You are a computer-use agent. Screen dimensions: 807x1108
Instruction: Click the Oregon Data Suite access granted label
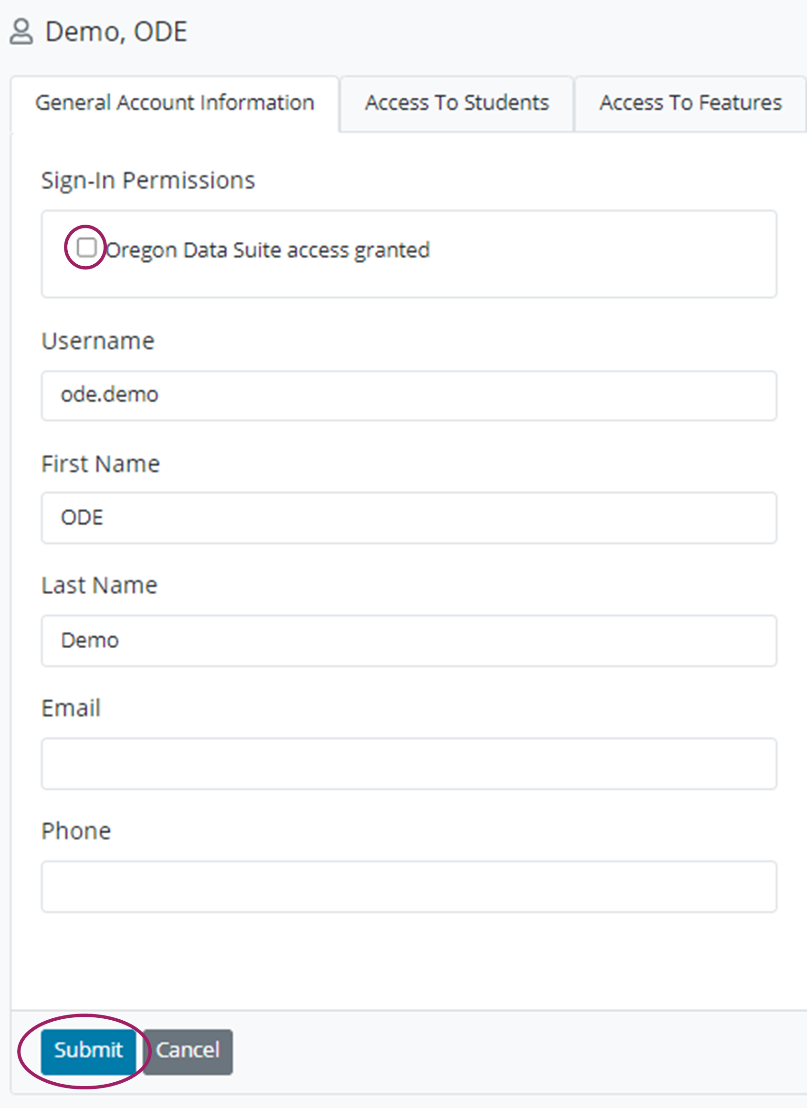point(268,249)
